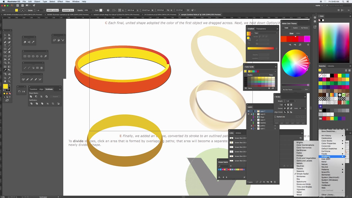This screenshot has height=198, width=352.
Task: Switch to the Libraries tab
Action: (x=331, y=66)
